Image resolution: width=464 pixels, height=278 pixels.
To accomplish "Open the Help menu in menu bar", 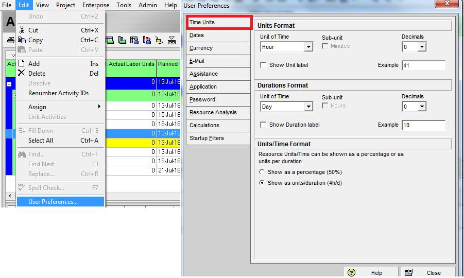I will pos(170,5).
